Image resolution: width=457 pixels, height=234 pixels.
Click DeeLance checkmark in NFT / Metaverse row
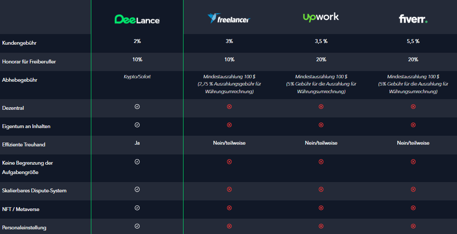(x=137, y=208)
